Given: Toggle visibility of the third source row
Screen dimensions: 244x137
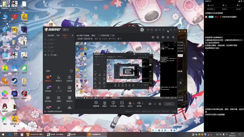Looking at the screenshot, I should tap(45, 47).
